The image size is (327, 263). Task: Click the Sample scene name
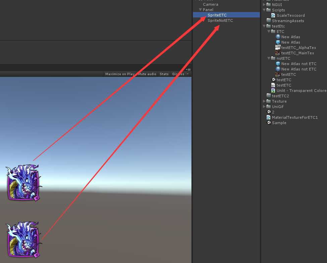point(279,123)
